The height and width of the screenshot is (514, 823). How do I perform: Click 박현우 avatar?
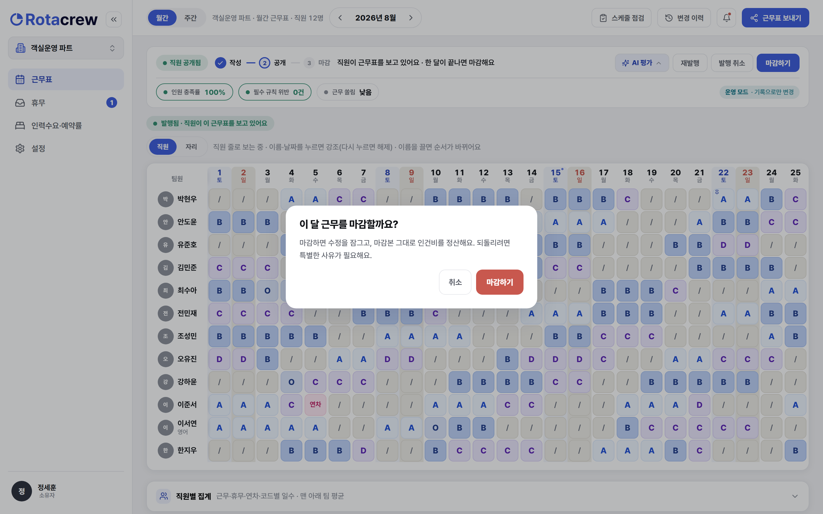(165, 199)
